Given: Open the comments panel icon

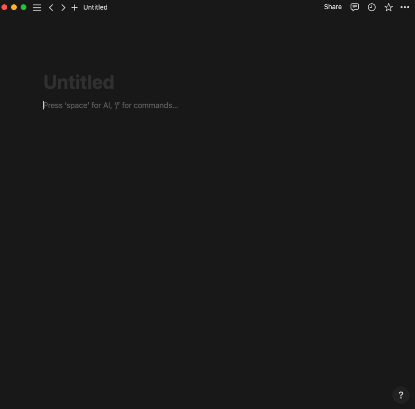Looking at the screenshot, I should (x=355, y=7).
